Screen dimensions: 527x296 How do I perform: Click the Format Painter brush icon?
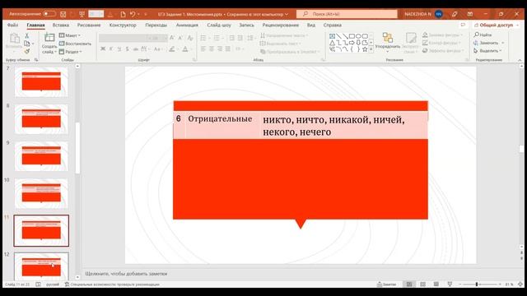[27, 51]
